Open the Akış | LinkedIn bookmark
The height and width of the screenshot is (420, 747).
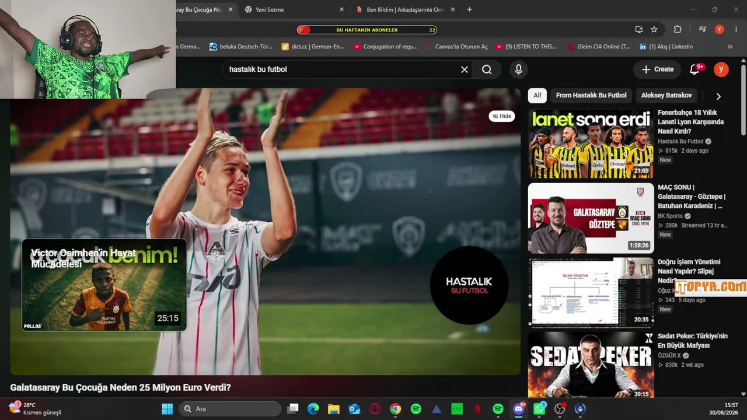click(666, 47)
